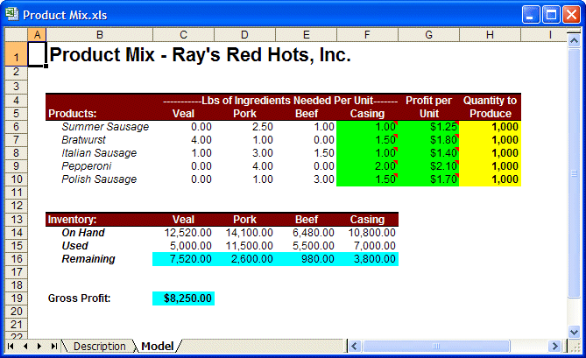Select Beef remaining cell 980.00

306,259
